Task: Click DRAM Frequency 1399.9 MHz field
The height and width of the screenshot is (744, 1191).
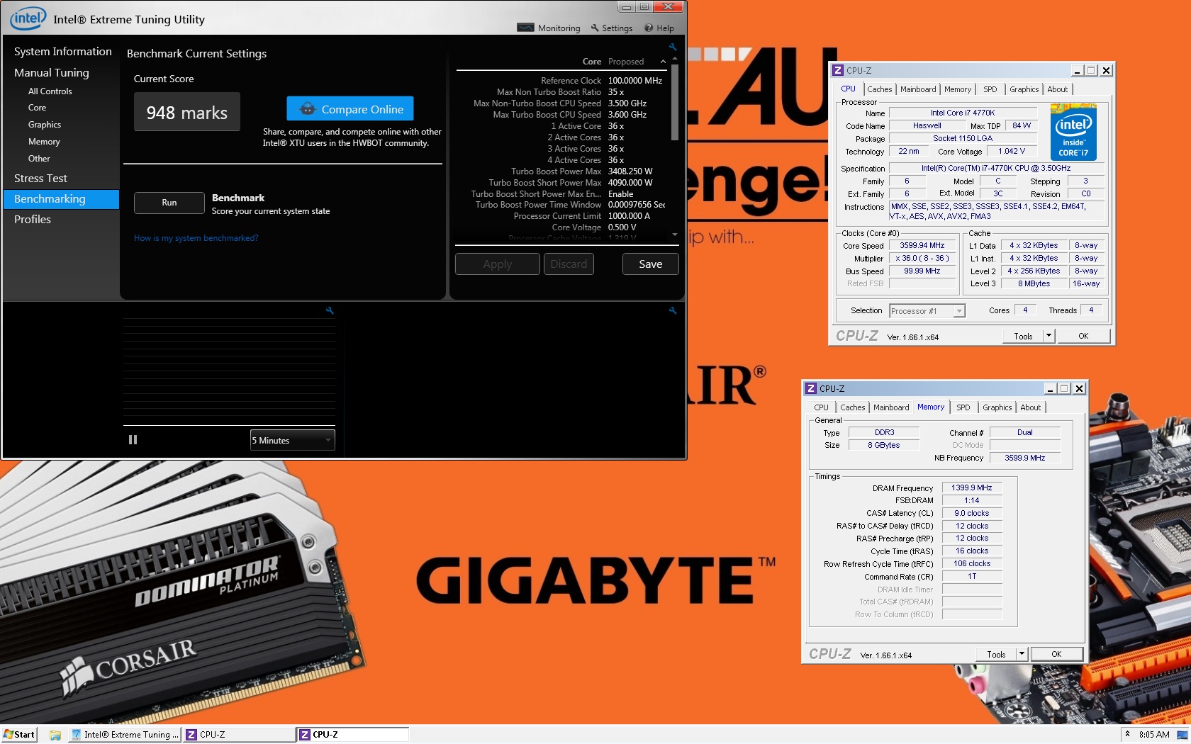Action: pyautogui.click(x=971, y=487)
